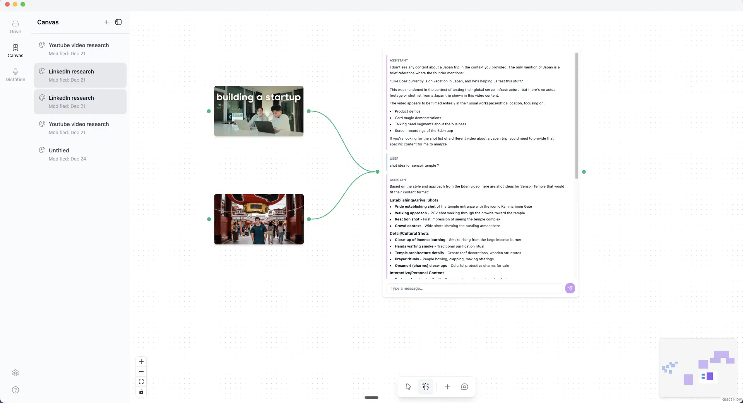Open Settings from the sidebar gear
The image size is (743, 403).
(15, 373)
